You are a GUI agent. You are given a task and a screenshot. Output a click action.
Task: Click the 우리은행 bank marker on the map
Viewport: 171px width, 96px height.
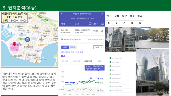(28, 31)
